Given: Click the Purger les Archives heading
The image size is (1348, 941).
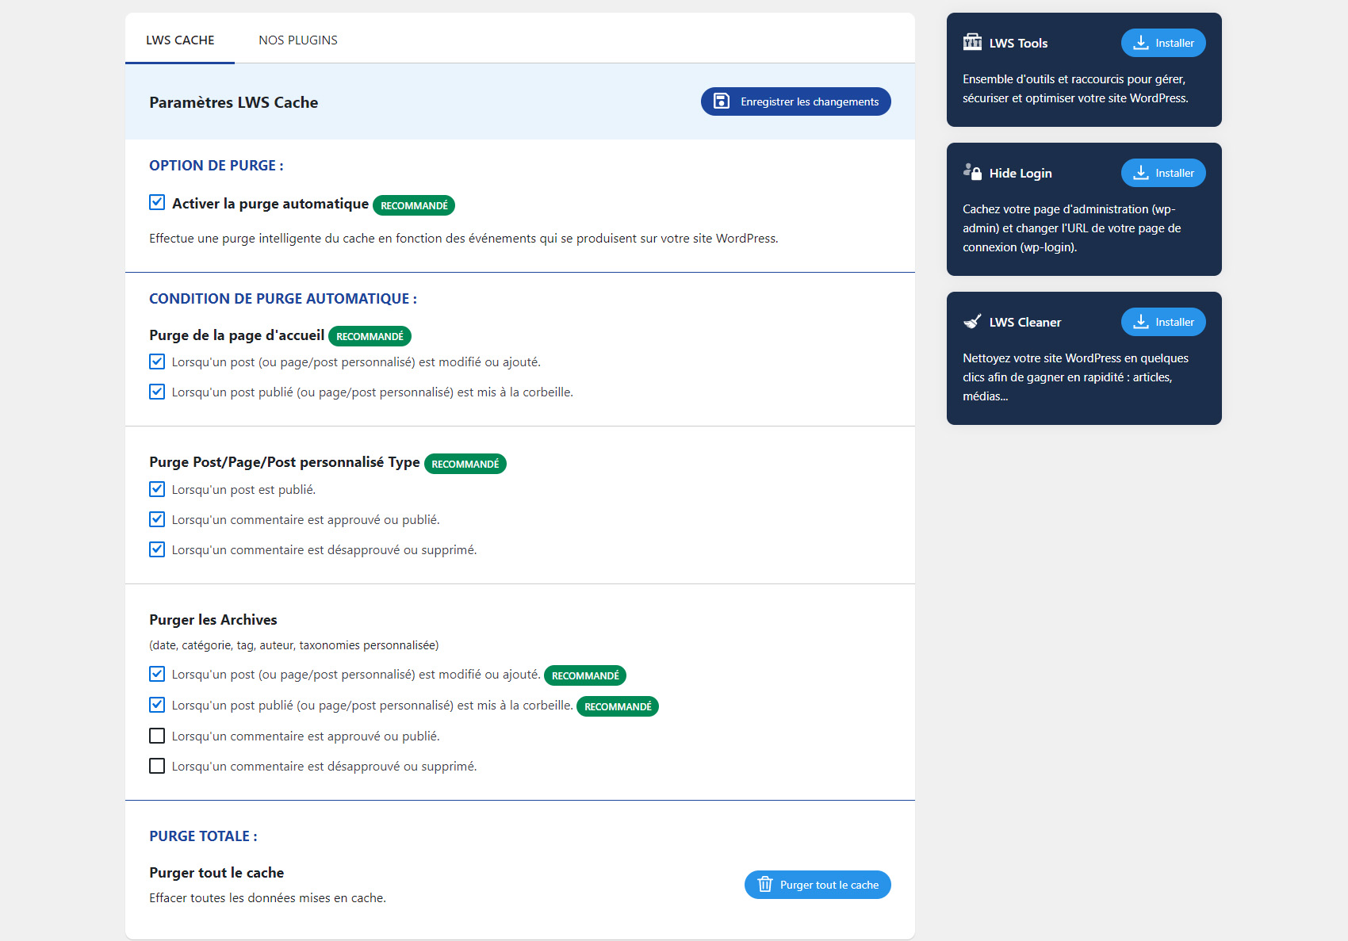Looking at the screenshot, I should click(213, 619).
